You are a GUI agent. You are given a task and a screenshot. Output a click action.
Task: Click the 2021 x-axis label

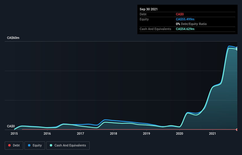(213, 133)
